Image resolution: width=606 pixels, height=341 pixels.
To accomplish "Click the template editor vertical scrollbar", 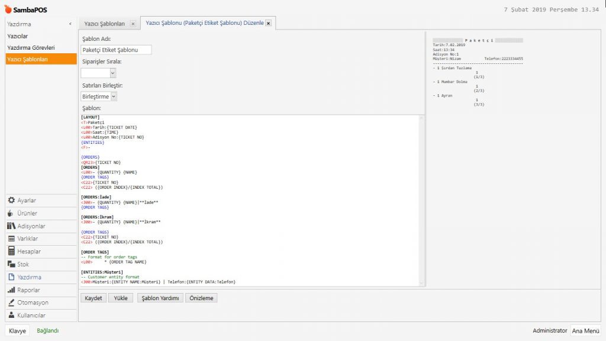I will [422, 201].
